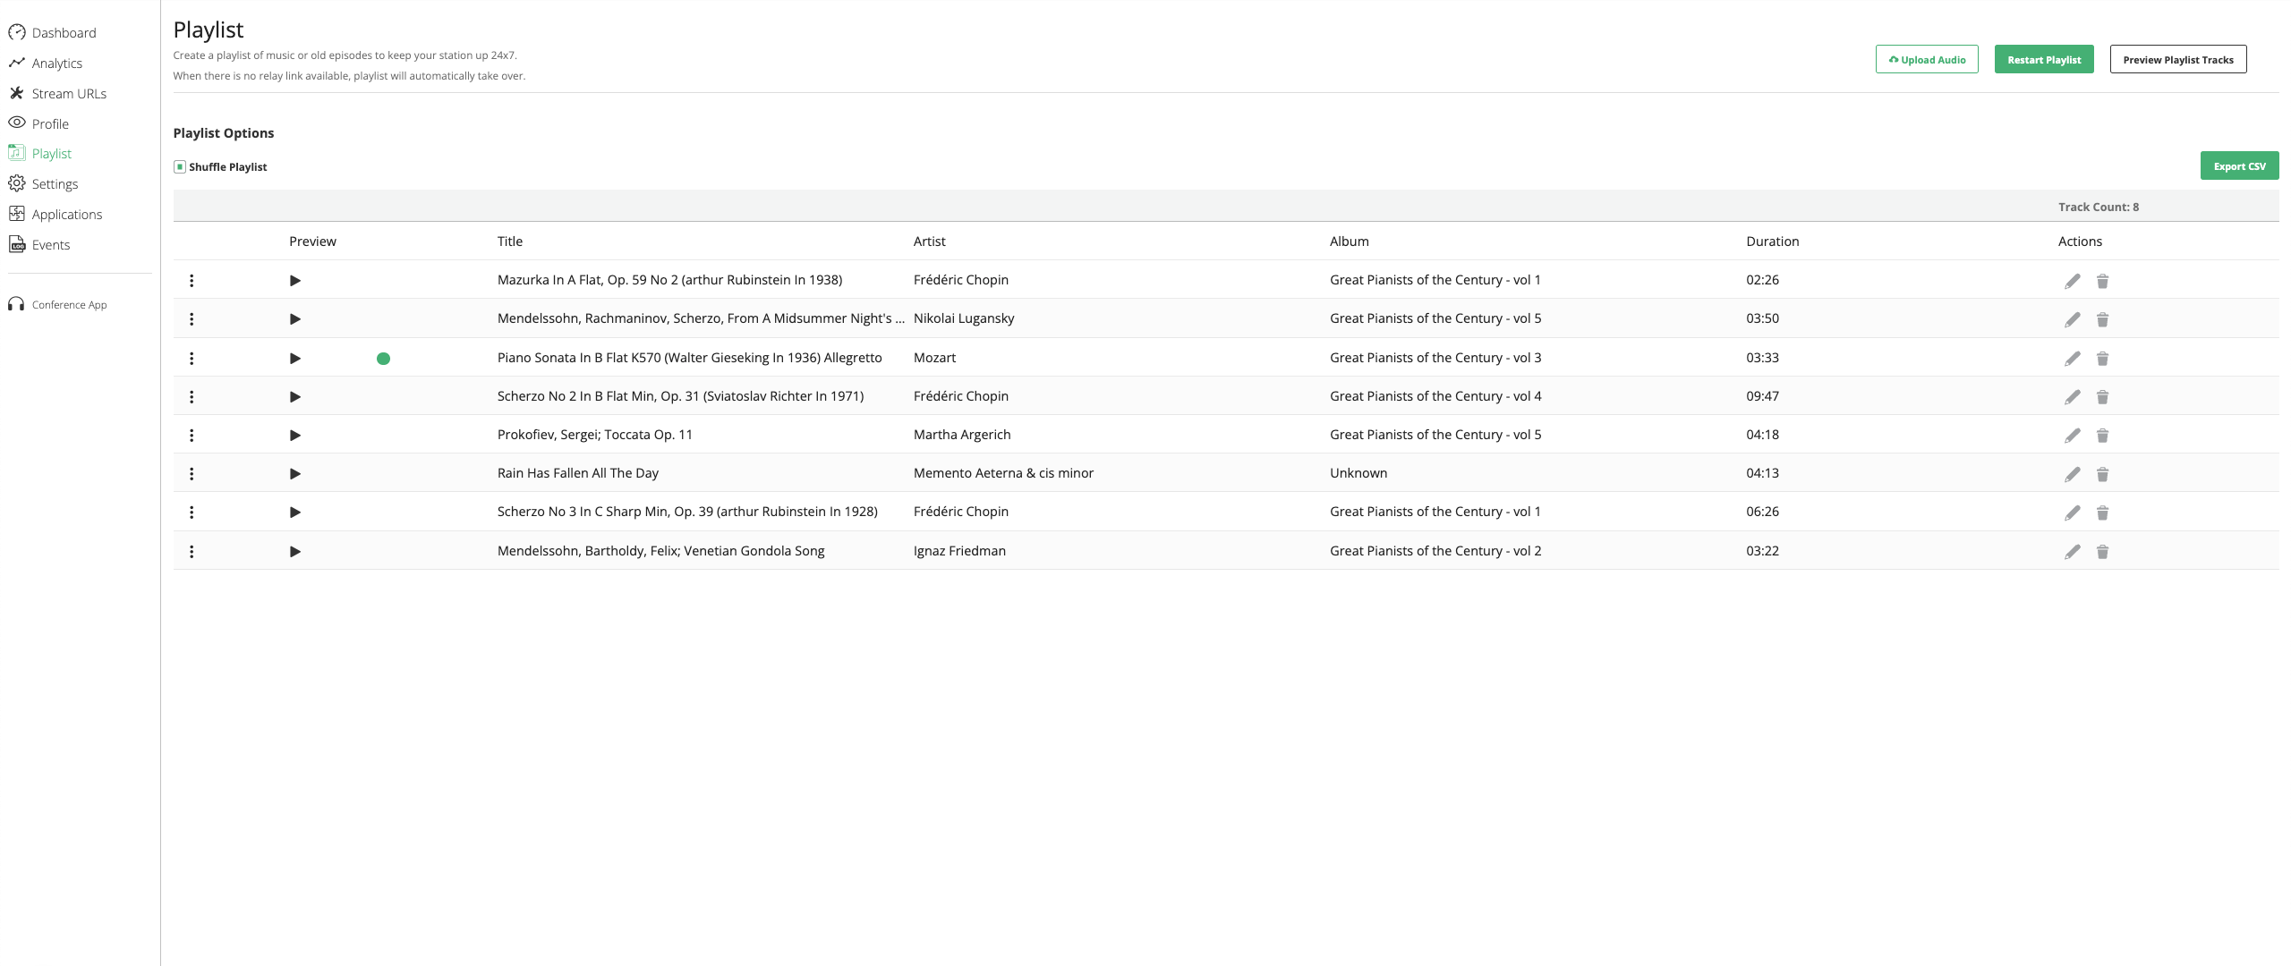Viewport: 2291px width, 966px height.
Task: Open Stream URLs page
Action: coord(68,94)
